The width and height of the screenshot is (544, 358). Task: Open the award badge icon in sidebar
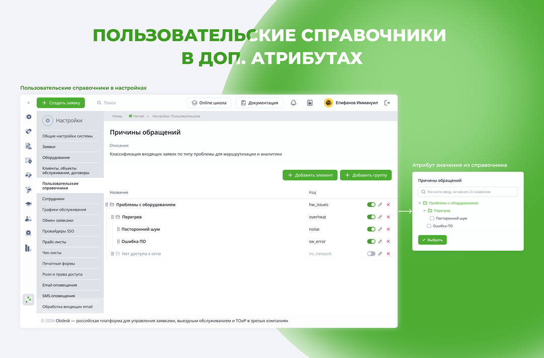pos(28,233)
